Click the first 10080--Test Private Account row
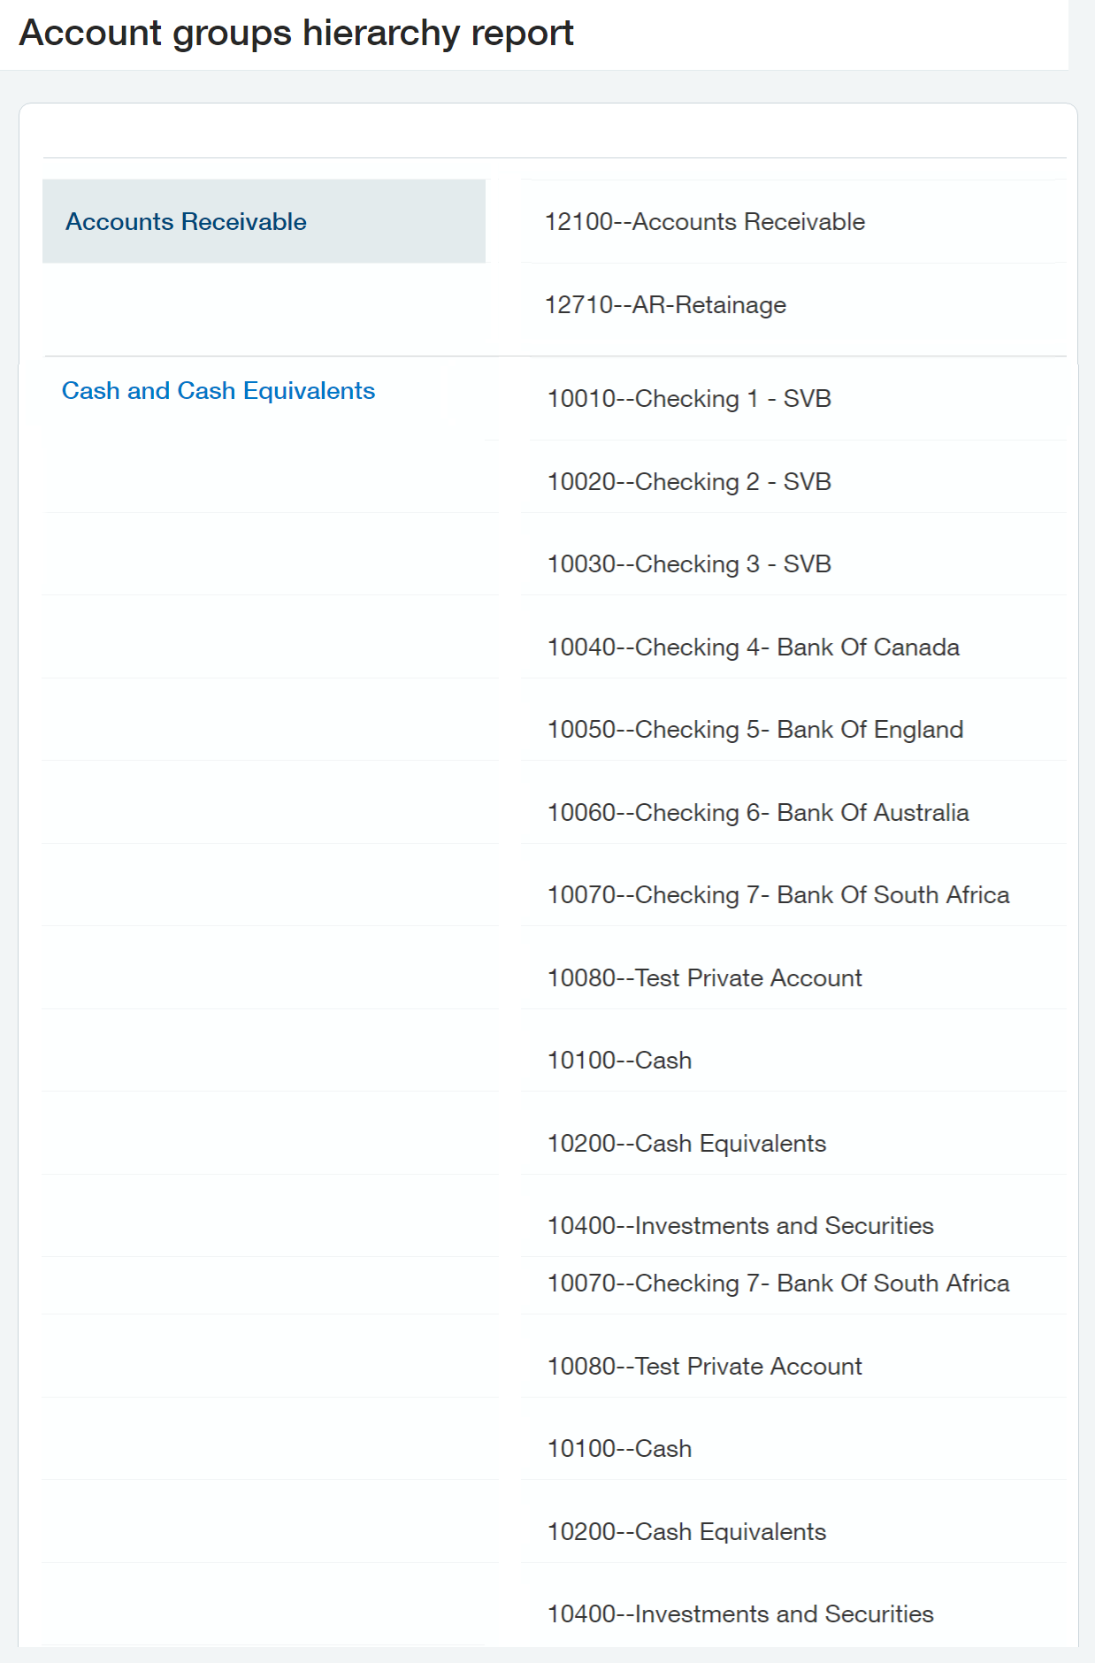The image size is (1095, 1663). click(793, 978)
